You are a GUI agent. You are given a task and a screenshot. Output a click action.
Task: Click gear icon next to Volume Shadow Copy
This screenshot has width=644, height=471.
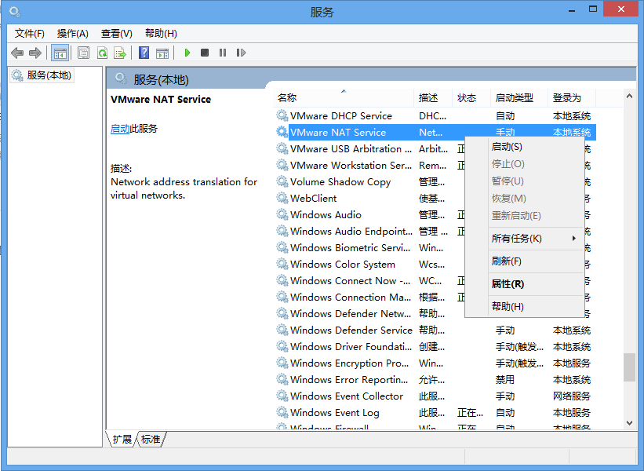282,181
